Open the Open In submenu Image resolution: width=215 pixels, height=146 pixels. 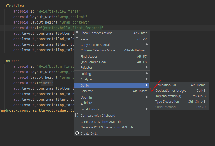(112, 98)
